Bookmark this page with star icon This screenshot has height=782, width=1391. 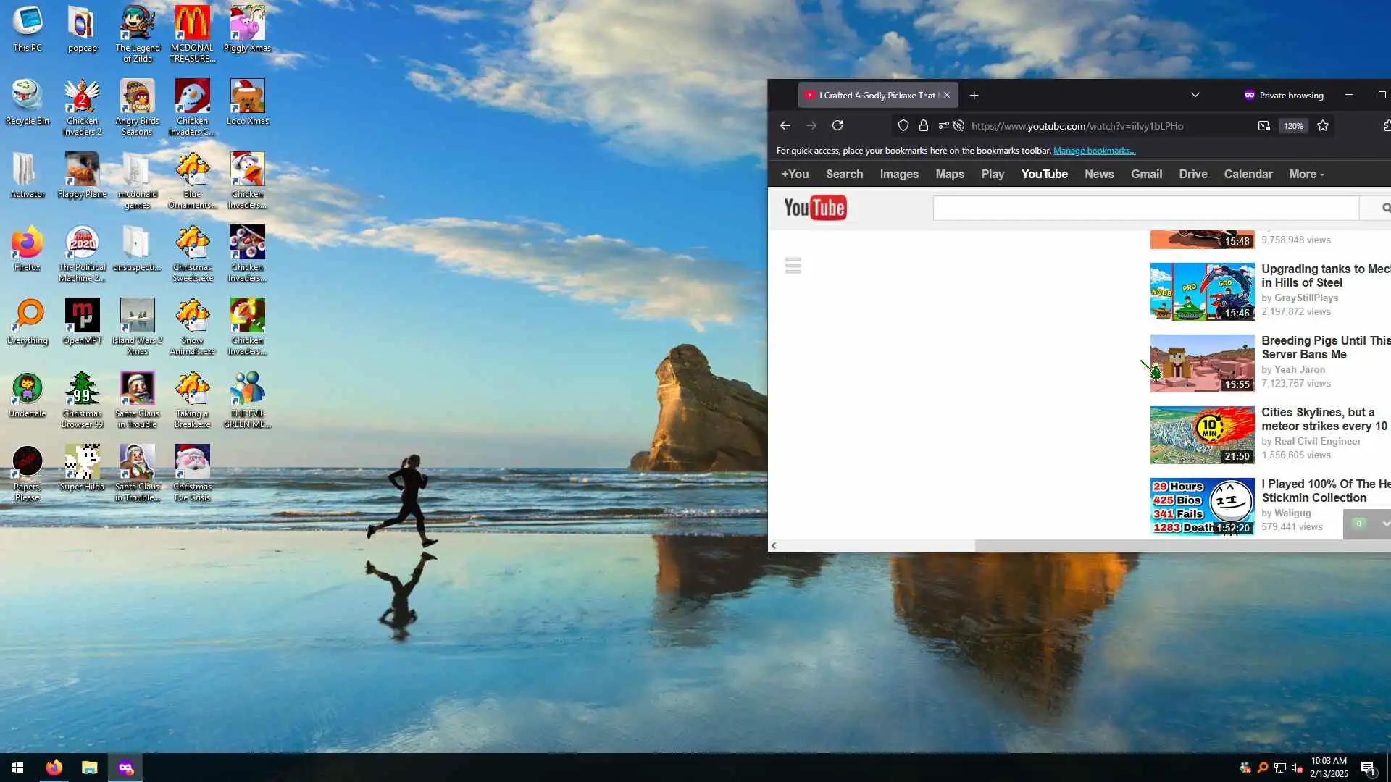[x=1323, y=125]
